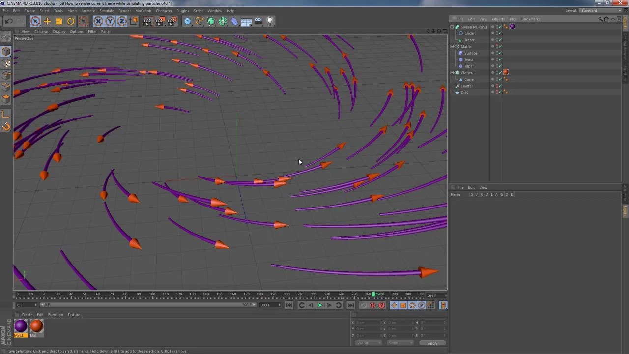Click the light bulb Light icon
Screen dimensions: 629x354
[270, 21]
